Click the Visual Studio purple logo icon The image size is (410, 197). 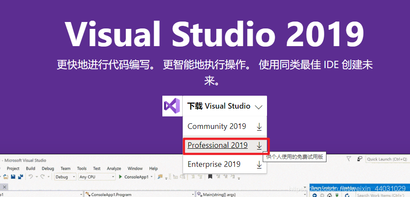click(172, 106)
